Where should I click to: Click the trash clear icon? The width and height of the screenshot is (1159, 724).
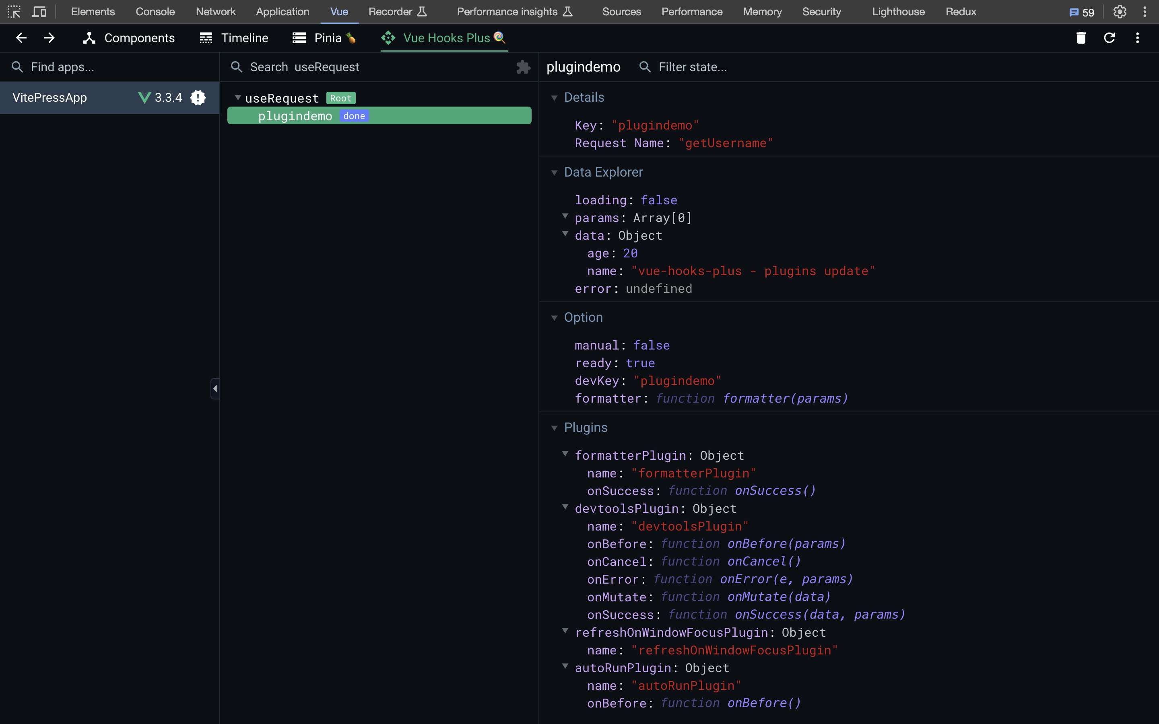click(1081, 38)
